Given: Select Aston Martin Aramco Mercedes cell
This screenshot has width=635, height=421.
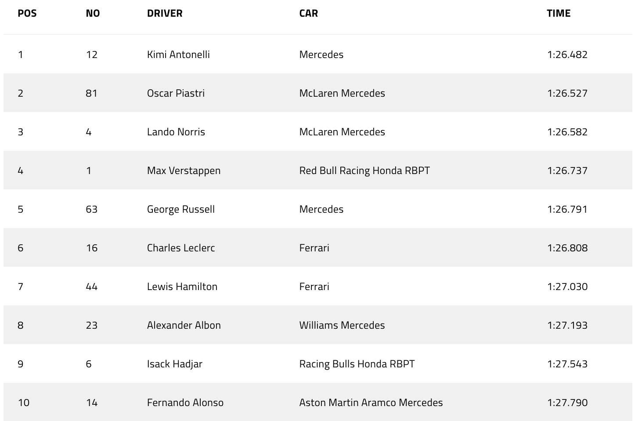Looking at the screenshot, I should [x=371, y=403].
